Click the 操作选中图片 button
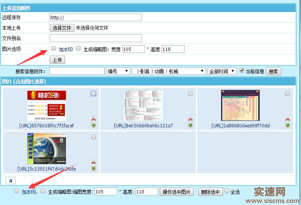This screenshot has width=301, height=205. click(177, 192)
